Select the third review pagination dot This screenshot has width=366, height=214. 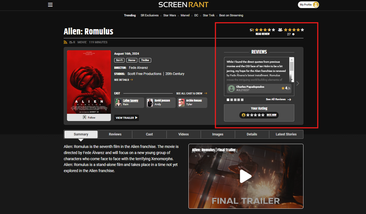tap(235, 100)
